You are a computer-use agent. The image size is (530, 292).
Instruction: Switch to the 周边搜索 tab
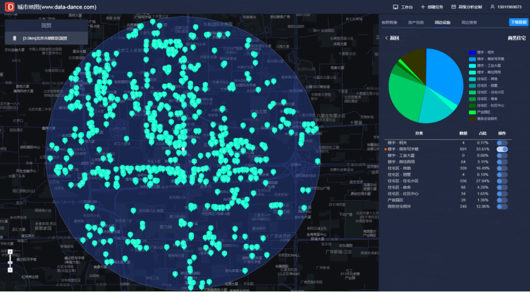coord(469,22)
